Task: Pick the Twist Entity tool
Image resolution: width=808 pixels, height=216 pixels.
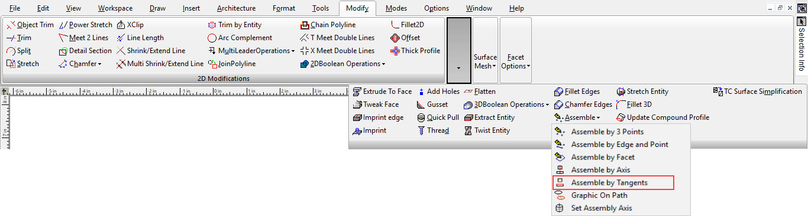Action: pos(487,130)
